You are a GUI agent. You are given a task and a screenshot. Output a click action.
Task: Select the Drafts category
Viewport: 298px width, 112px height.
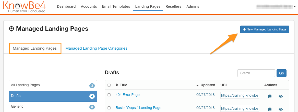(53, 96)
